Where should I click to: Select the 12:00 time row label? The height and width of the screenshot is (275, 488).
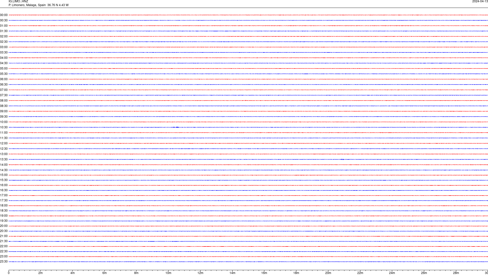(x=4, y=143)
